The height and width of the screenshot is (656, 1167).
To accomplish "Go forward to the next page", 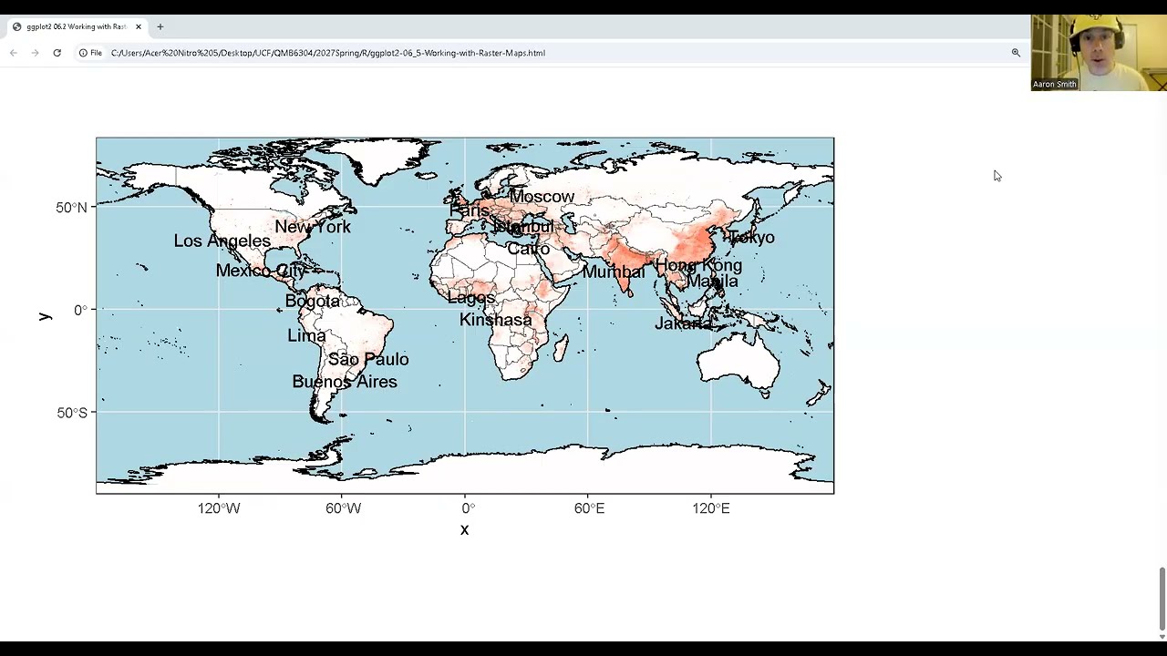I will 35,53.
